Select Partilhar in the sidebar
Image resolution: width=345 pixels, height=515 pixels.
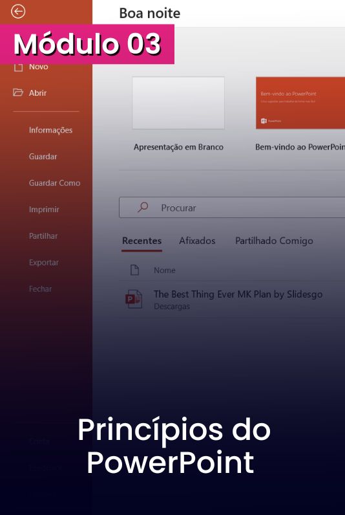43,236
